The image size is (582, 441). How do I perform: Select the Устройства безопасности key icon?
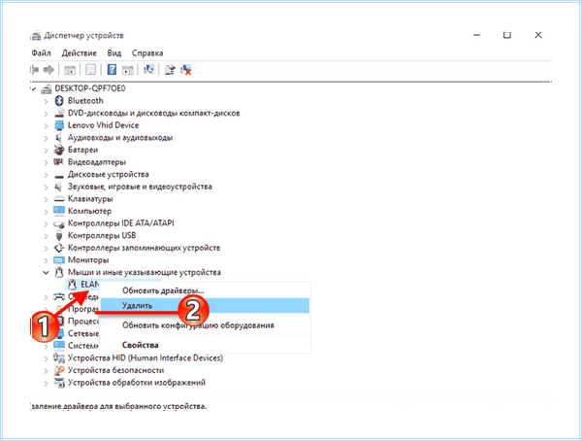coord(59,370)
